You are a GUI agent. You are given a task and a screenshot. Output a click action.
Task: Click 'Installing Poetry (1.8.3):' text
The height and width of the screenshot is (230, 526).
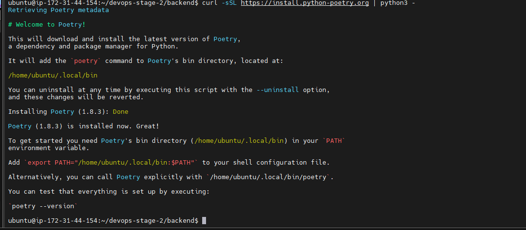tap(58, 112)
